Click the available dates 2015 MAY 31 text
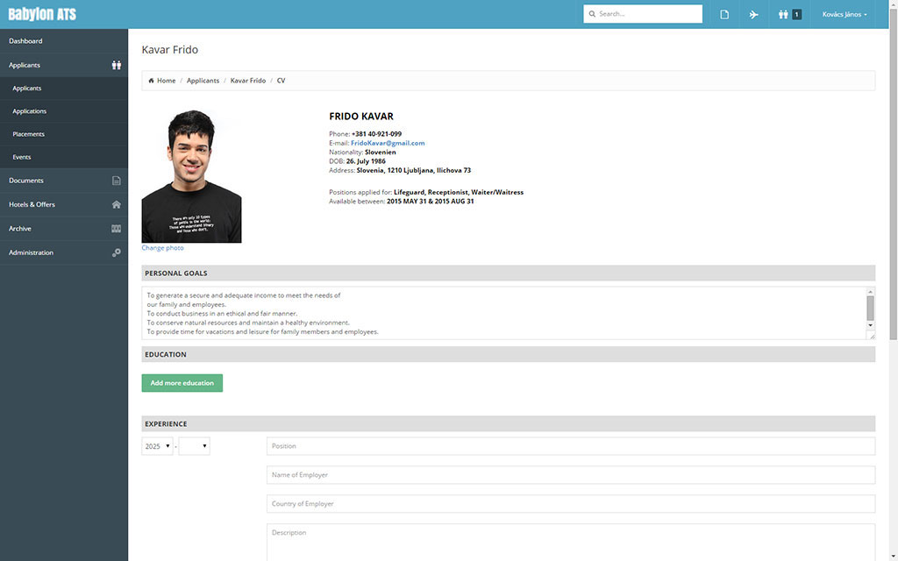The height and width of the screenshot is (561, 898). point(430,202)
